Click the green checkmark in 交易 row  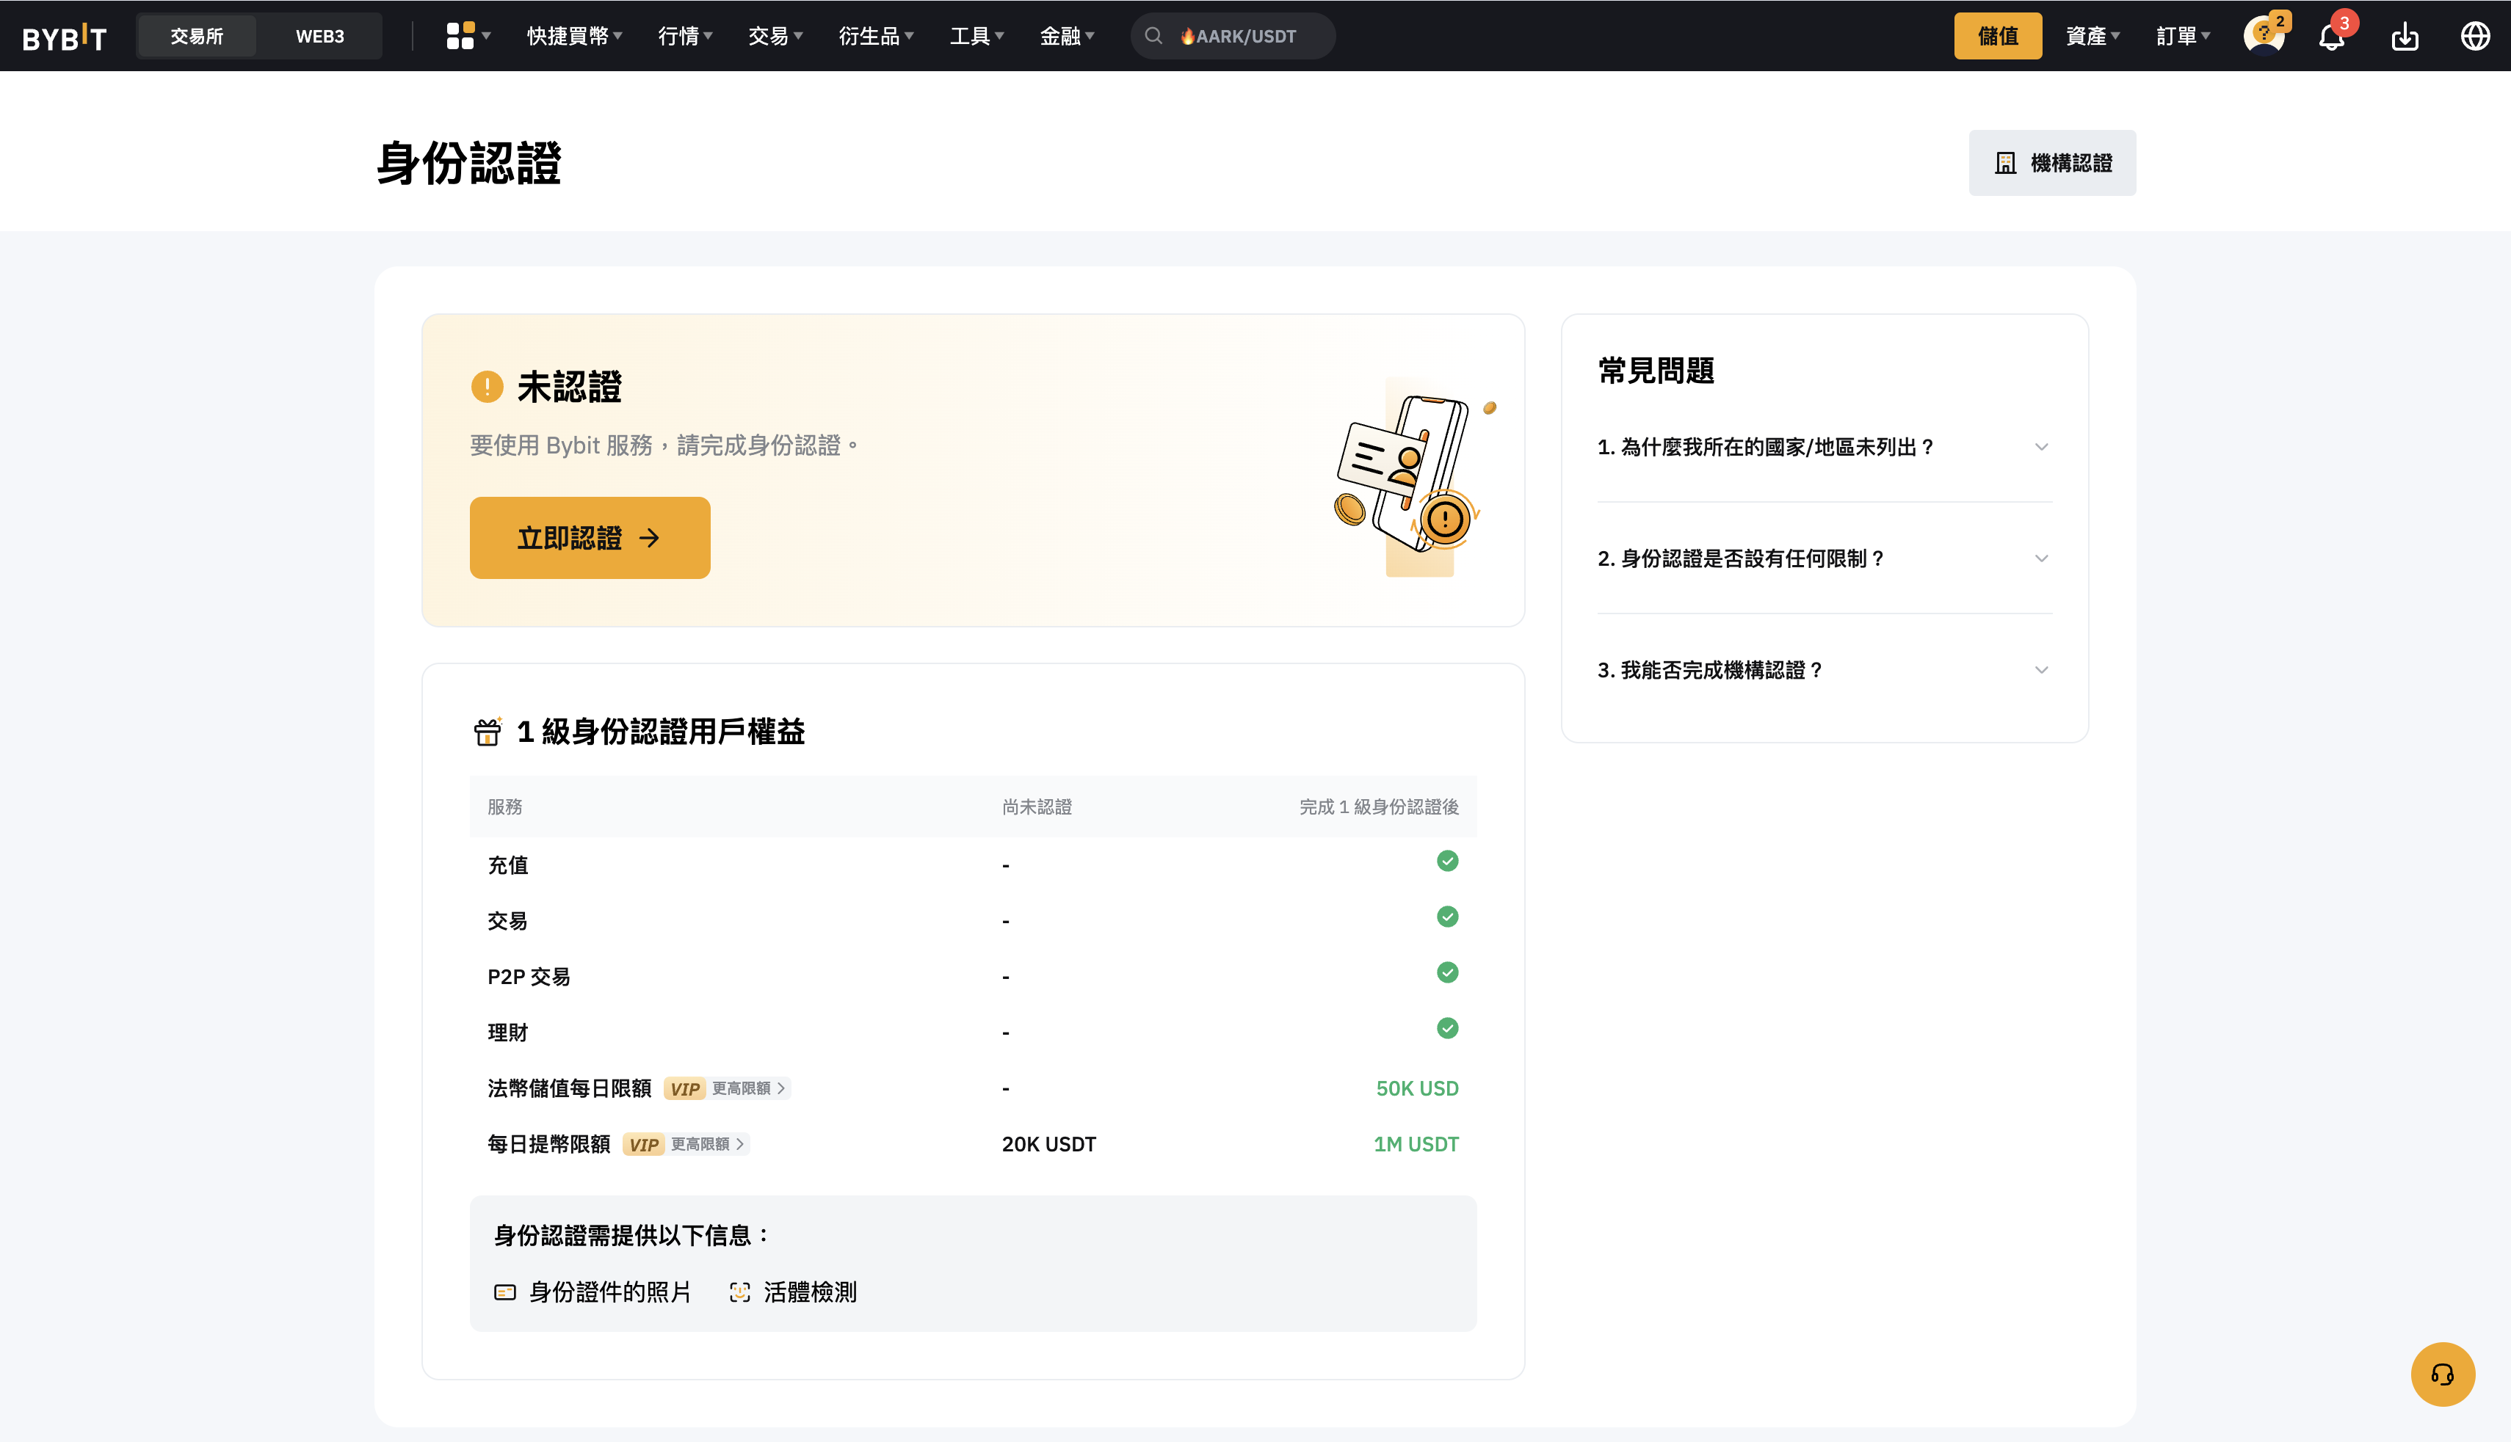point(1448,916)
